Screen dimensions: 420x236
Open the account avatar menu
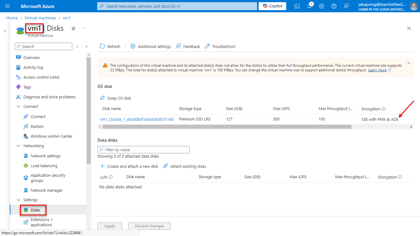(x=414, y=6)
